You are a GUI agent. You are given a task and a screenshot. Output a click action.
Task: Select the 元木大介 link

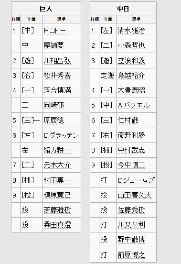point(57,165)
